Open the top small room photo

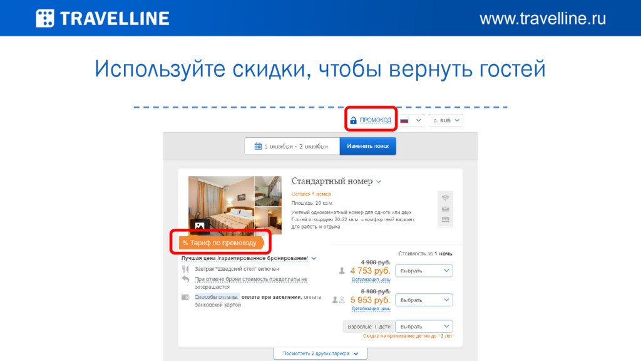pos(268,191)
